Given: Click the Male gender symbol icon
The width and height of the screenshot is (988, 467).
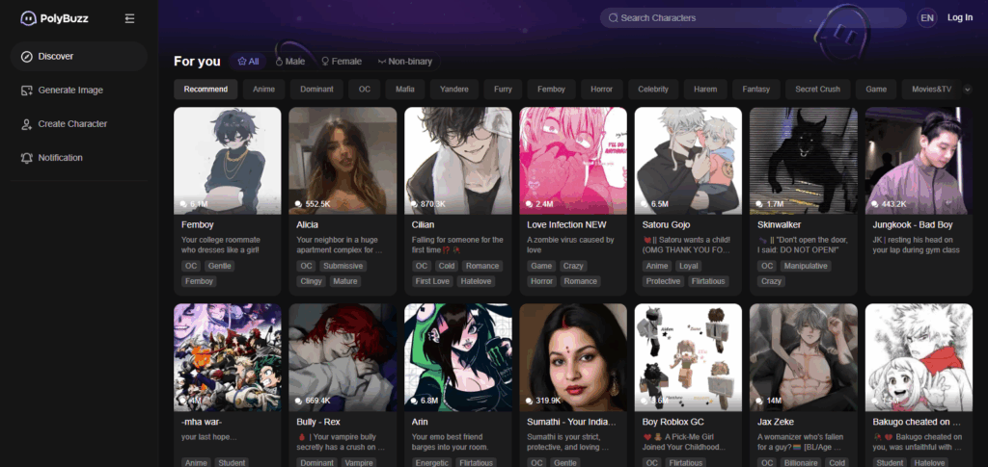Looking at the screenshot, I should pos(279,62).
